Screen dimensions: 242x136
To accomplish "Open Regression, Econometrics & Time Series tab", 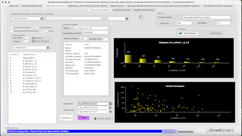I will (87, 6).
